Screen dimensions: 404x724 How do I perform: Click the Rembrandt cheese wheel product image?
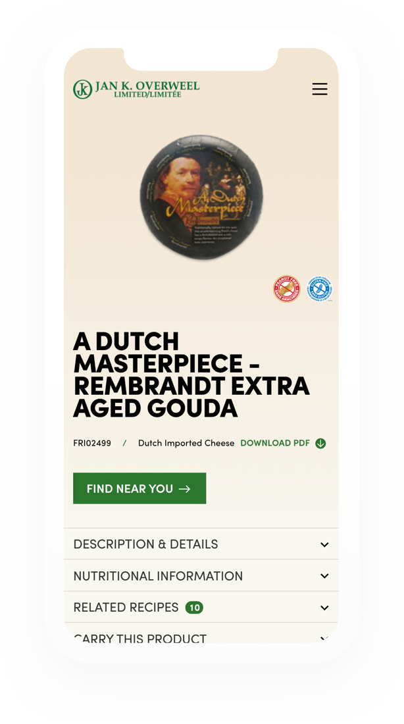click(x=202, y=197)
